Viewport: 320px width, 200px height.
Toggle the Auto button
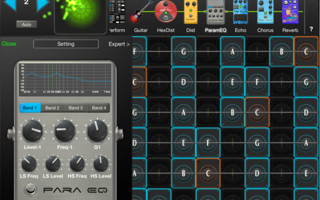click(x=26, y=24)
